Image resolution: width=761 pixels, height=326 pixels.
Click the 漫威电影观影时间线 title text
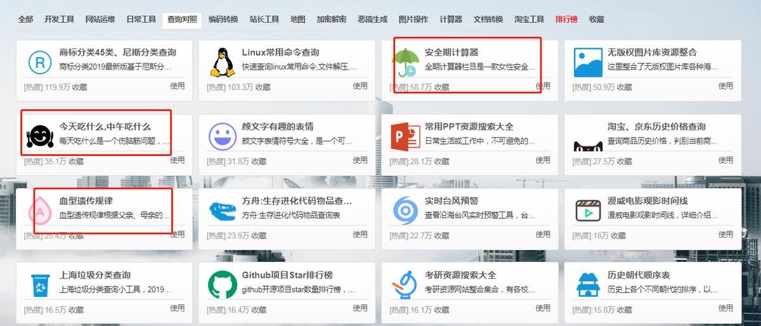pos(647,200)
